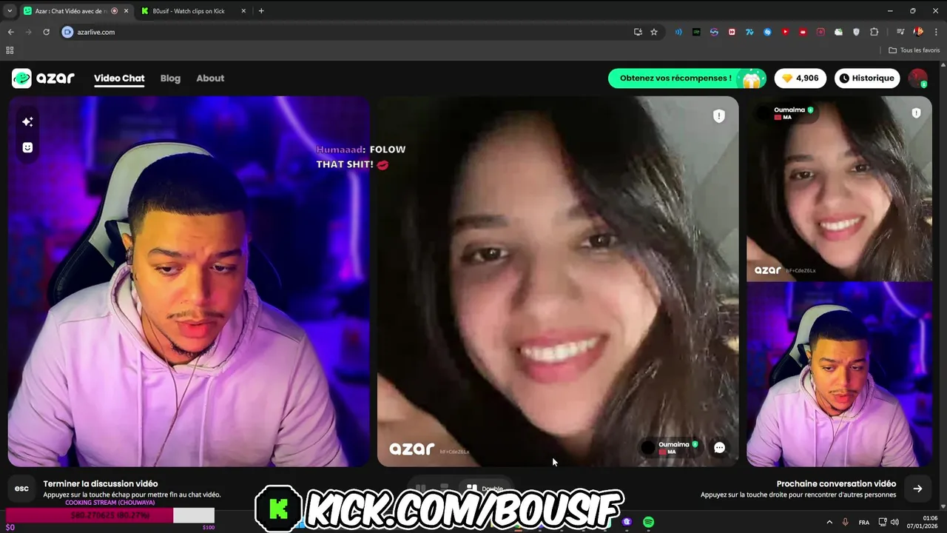Open the Historique button
947x533 pixels.
[x=867, y=78]
